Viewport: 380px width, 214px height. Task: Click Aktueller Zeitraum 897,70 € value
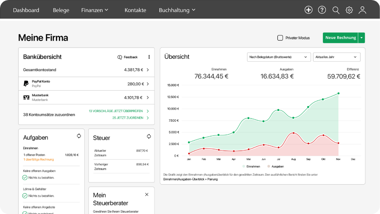[x=142, y=151]
